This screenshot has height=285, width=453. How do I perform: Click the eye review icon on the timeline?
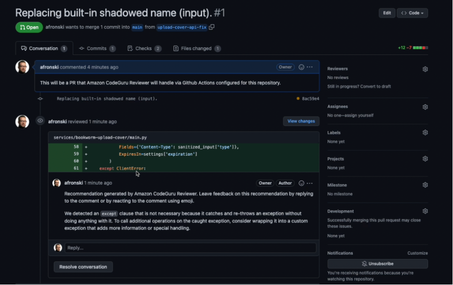[40, 121]
